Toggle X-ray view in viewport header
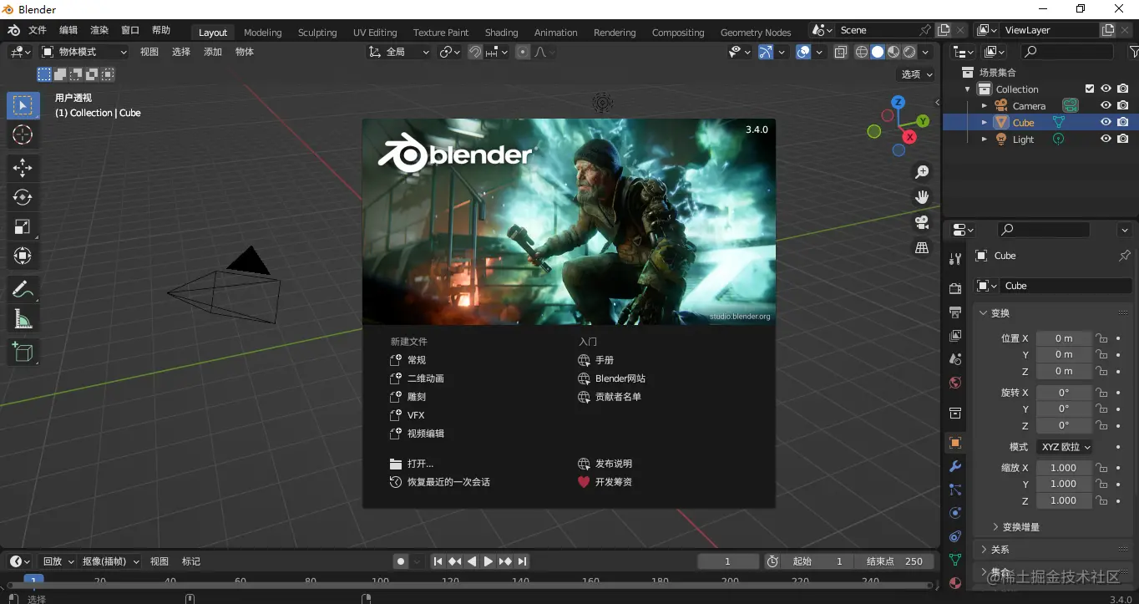This screenshot has height=604, width=1139. (840, 52)
